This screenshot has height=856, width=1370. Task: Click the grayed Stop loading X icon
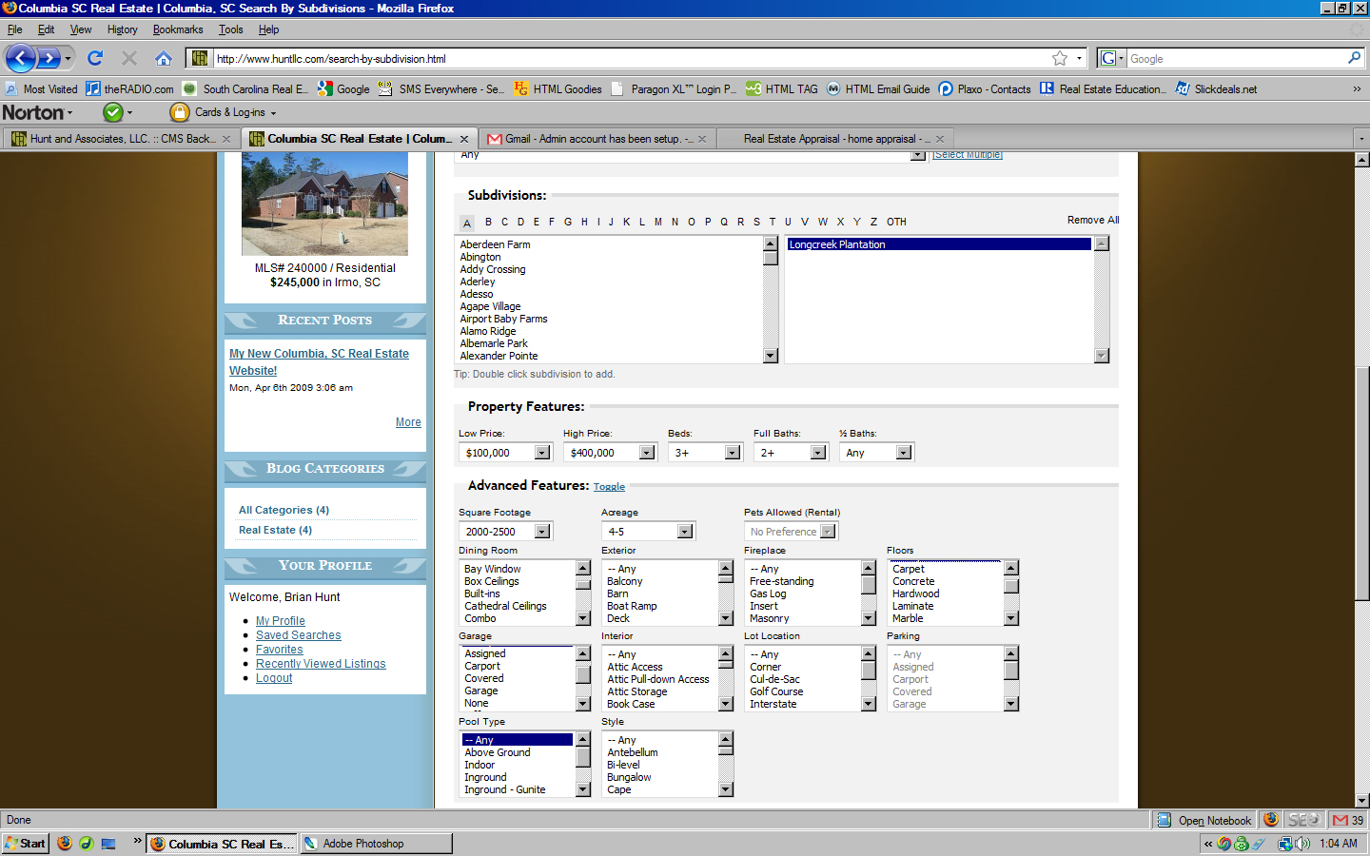(x=129, y=58)
